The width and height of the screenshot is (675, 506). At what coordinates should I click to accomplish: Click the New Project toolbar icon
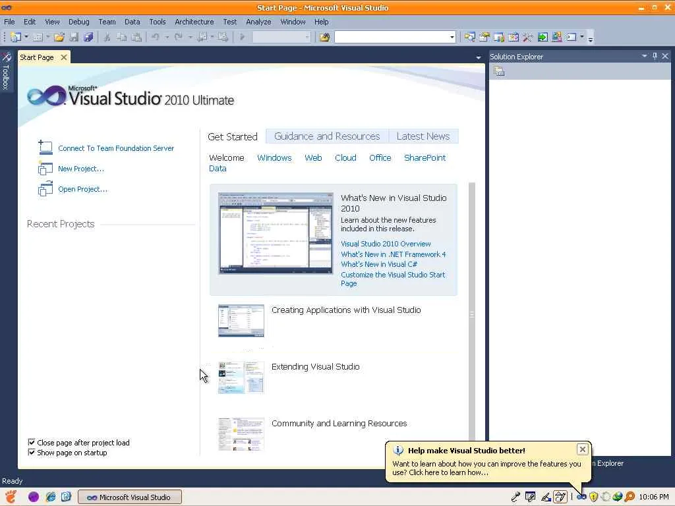pyautogui.click(x=15, y=38)
